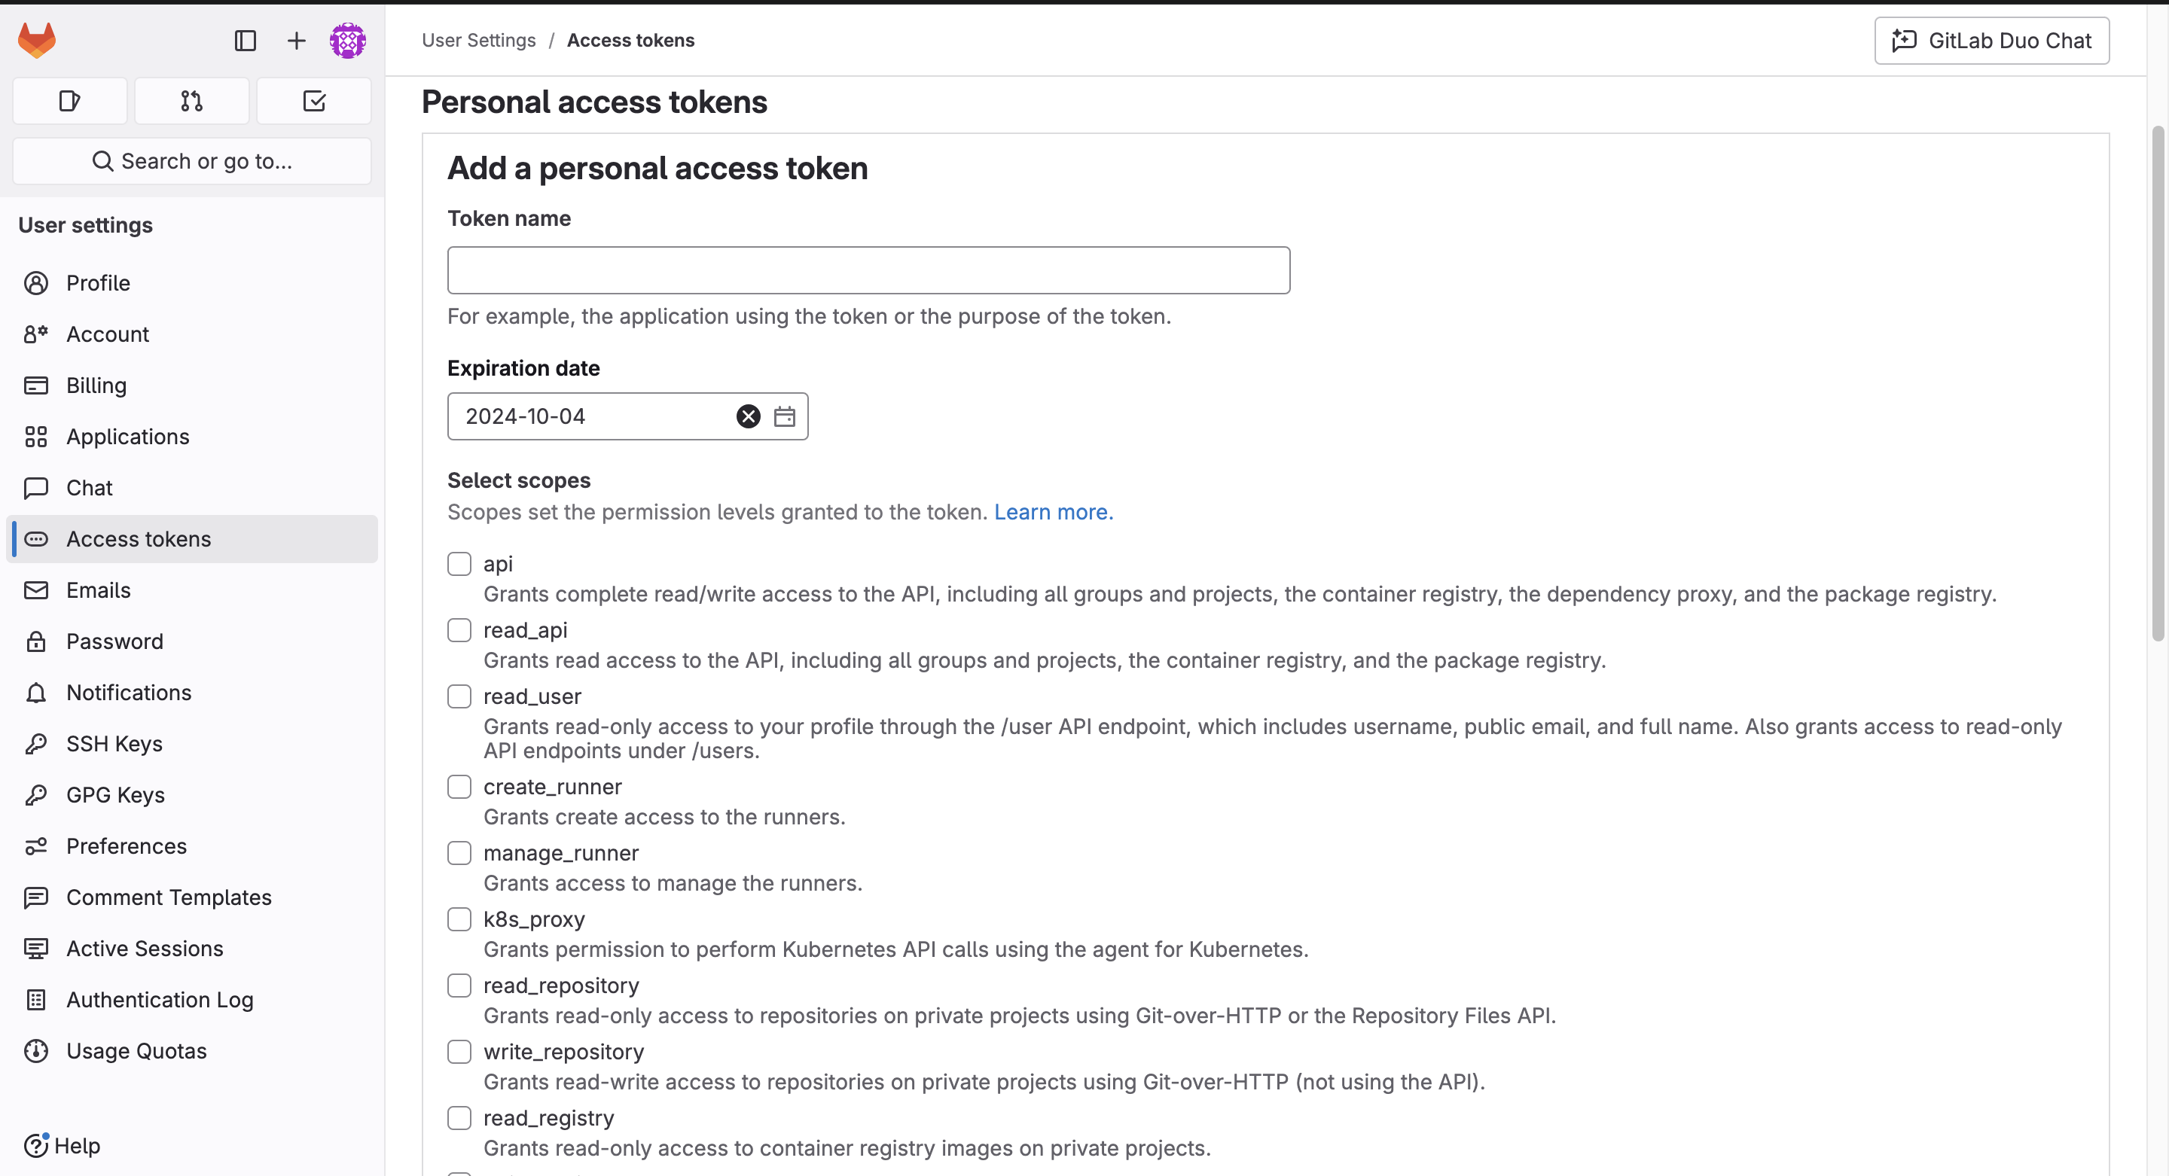Open GitLab Duo Chat
Screen dimensions: 2169x1176
click(1991, 41)
